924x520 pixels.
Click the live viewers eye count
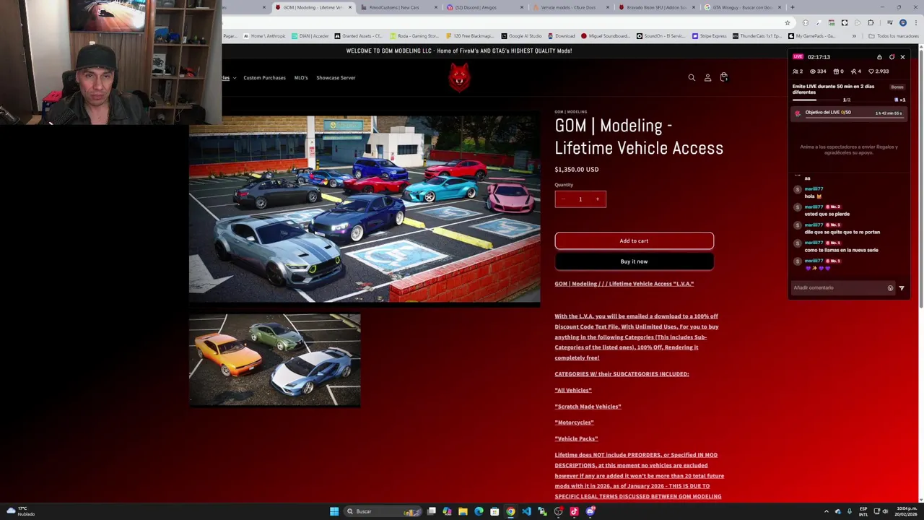(818, 71)
